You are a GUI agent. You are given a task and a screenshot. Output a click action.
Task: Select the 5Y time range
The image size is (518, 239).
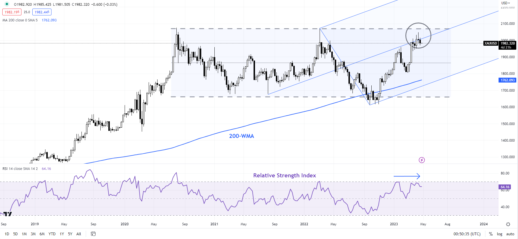click(x=70, y=234)
